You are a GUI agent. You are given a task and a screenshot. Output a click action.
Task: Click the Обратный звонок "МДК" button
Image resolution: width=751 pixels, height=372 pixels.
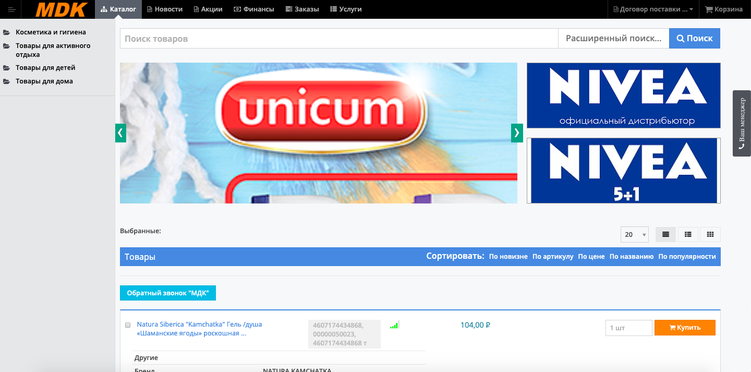point(168,293)
